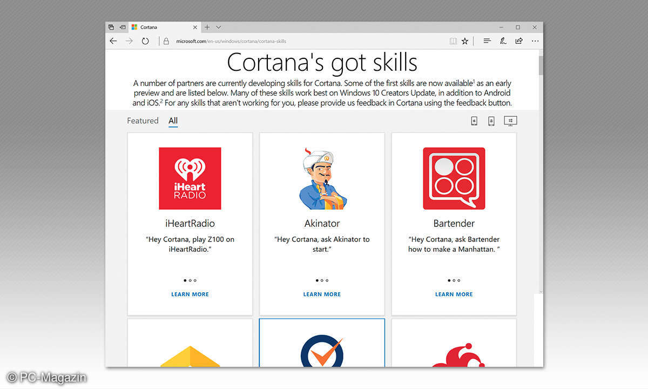Open Learn More for Bartender
Screen dimensions: 648x389
pos(454,294)
